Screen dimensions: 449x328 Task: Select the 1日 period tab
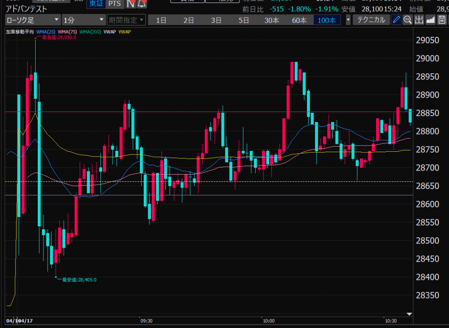(161, 20)
